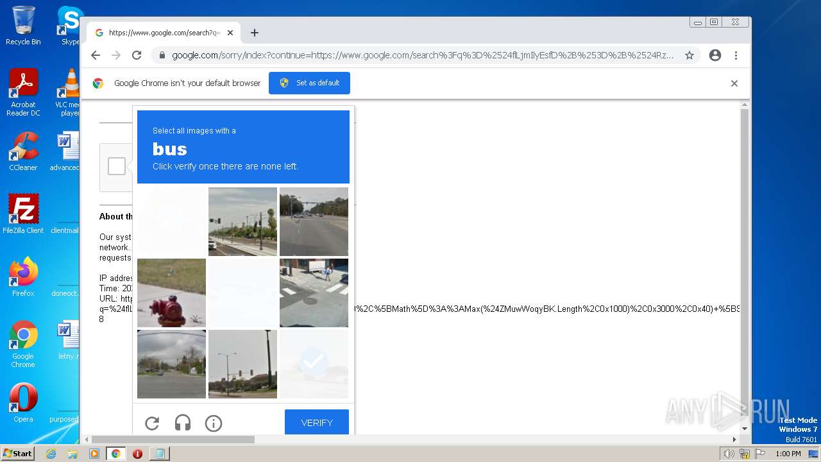Get a new captcha challenge via reload icon
The image size is (821, 462).
pos(152,423)
